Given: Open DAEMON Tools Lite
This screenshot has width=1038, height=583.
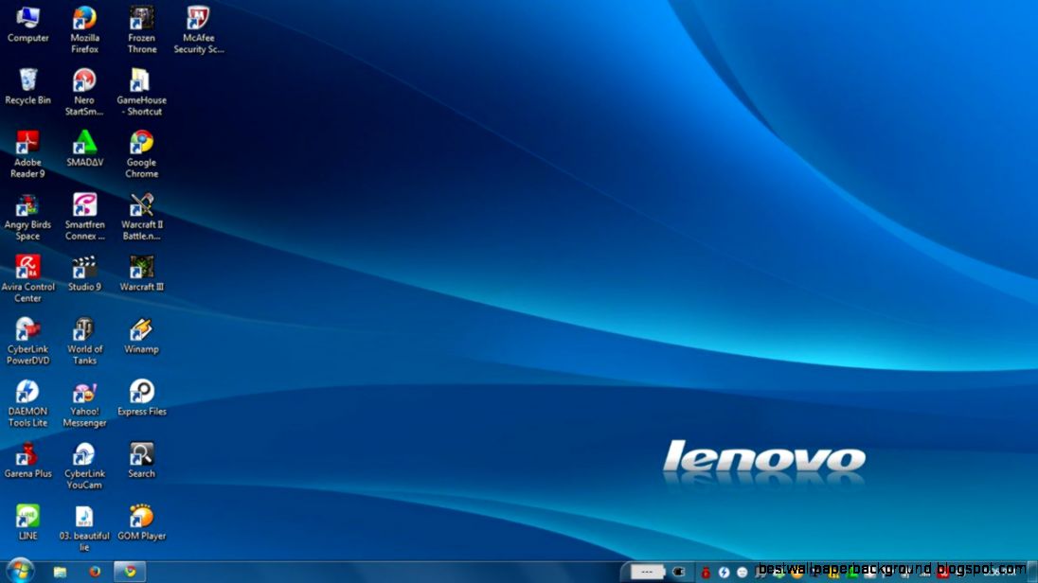Looking at the screenshot, I should point(27,404).
